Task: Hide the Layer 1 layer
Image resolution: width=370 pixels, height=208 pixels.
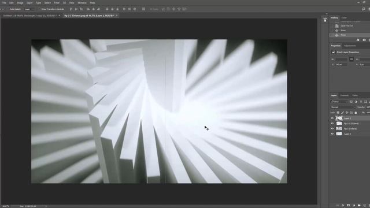Action: tap(332, 118)
